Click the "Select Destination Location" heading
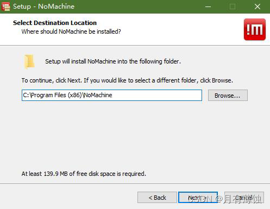270x209 pixels. tap(55, 23)
